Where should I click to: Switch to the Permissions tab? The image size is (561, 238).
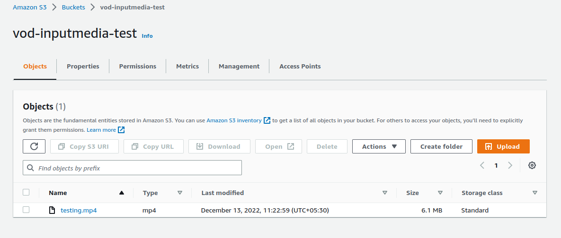click(137, 67)
